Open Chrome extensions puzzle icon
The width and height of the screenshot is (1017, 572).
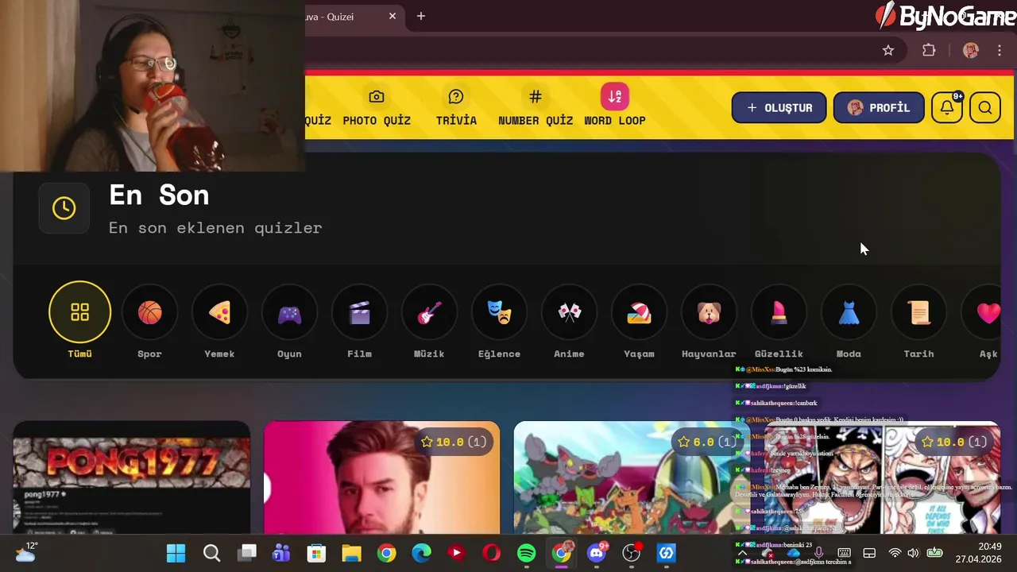pyautogui.click(x=929, y=50)
